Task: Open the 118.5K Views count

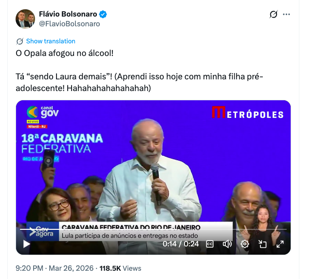Action: 120,268
